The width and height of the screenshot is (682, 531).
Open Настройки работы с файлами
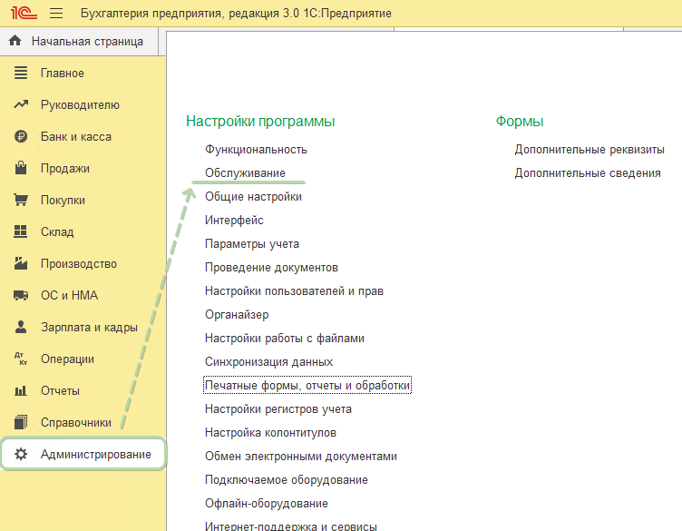pos(285,339)
